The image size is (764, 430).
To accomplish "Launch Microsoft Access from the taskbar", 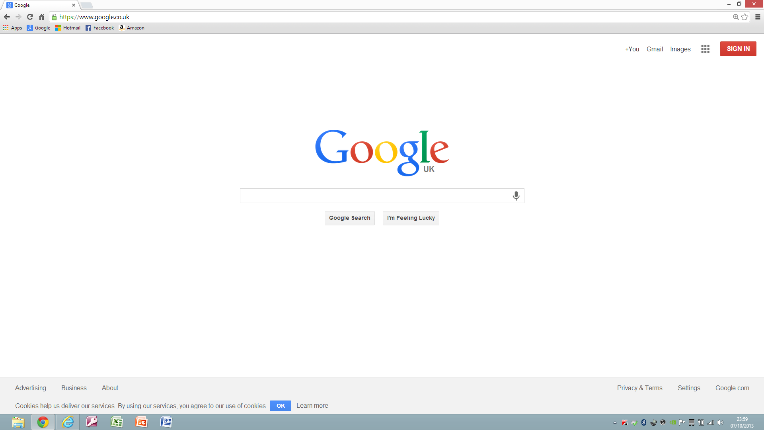I will point(92,422).
